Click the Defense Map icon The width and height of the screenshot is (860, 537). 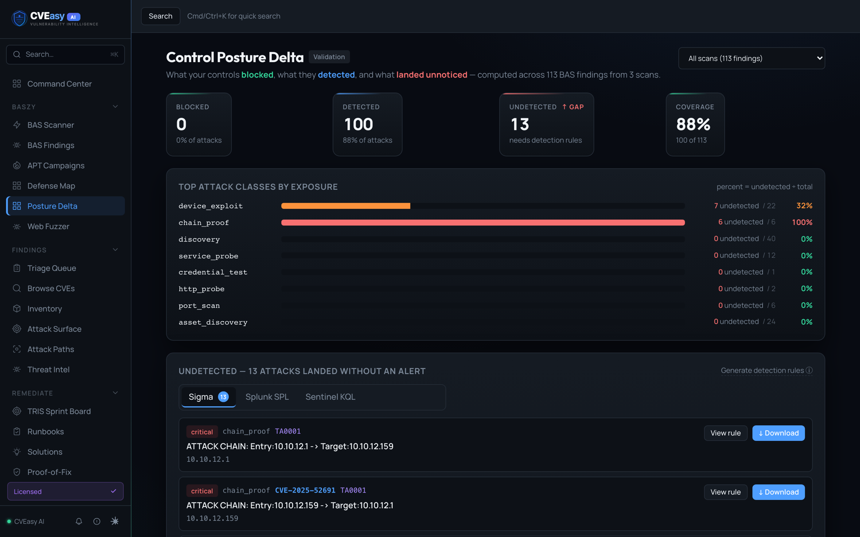17,186
